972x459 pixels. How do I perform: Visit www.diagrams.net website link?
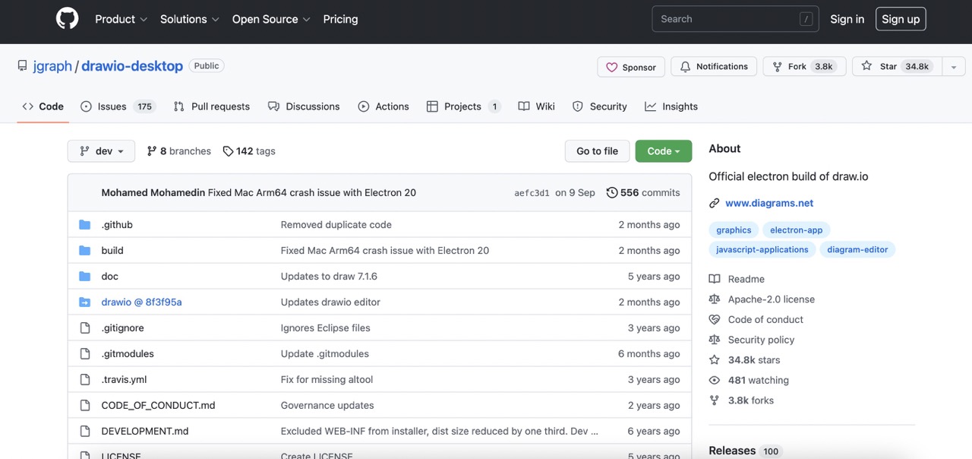pyautogui.click(x=769, y=203)
